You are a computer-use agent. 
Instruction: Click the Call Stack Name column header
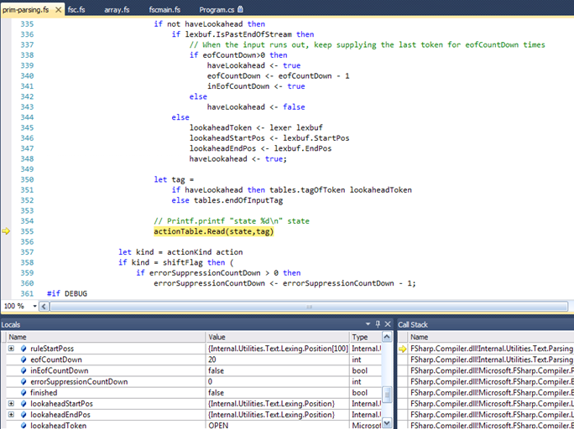(x=491, y=337)
